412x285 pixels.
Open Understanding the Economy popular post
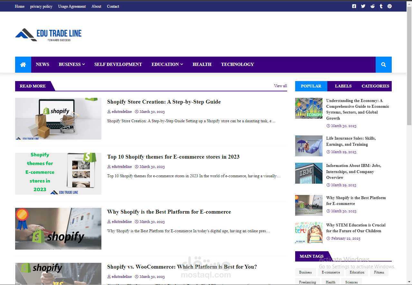pyautogui.click(x=358, y=109)
